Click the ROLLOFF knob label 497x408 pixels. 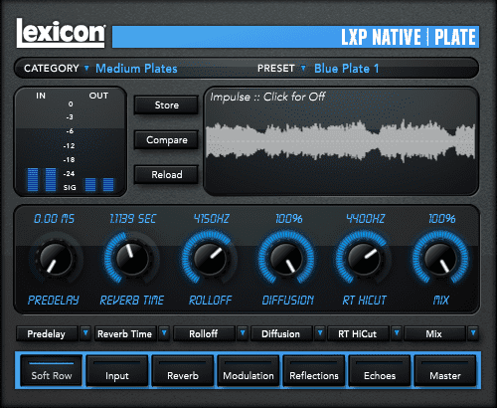pyautogui.click(x=210, y=301)
